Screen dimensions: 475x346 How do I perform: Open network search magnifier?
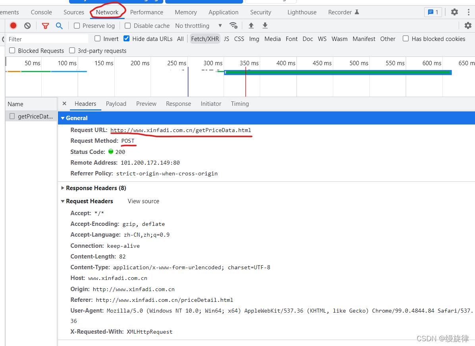coord(60,26)
